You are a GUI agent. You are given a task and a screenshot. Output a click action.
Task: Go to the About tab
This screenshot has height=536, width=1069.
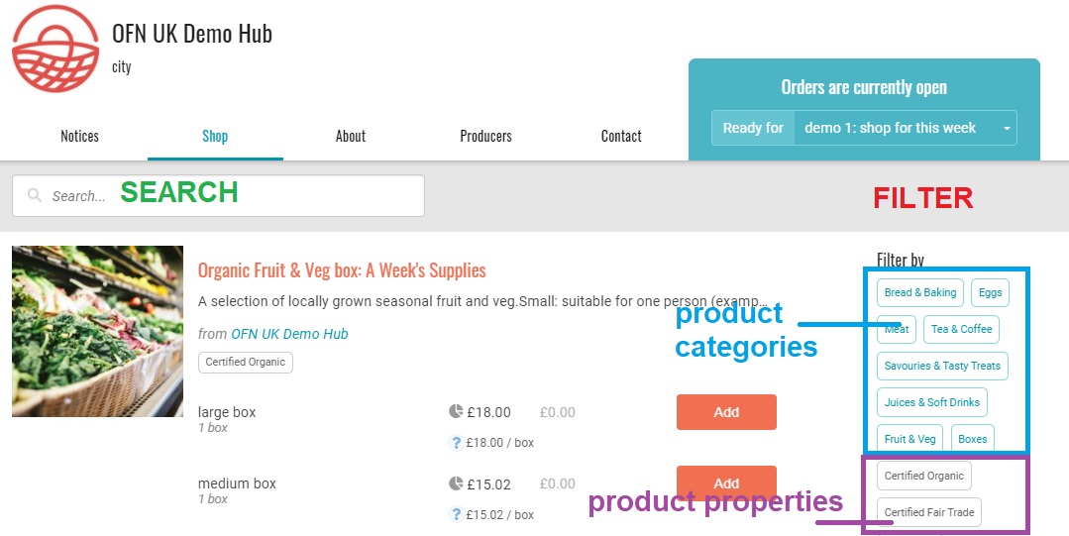351,136
